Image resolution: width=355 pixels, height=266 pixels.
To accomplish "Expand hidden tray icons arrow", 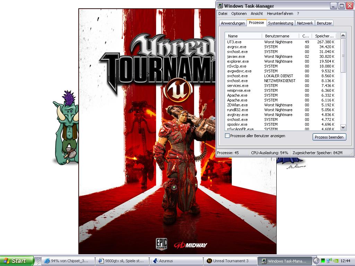I will pos(316,261).
